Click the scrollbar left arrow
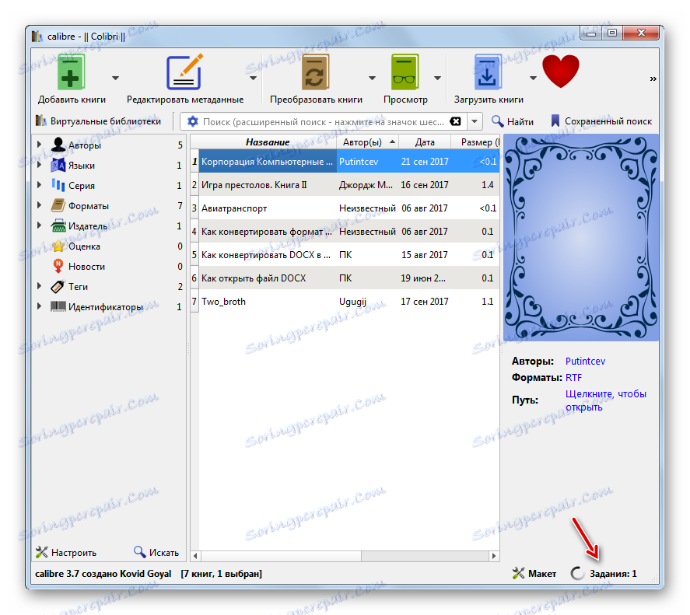690x615 pixels. 195,556
